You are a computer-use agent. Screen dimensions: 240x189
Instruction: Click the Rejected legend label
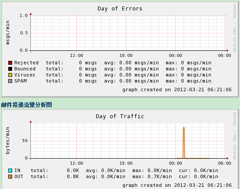click(x=26, y=63)
